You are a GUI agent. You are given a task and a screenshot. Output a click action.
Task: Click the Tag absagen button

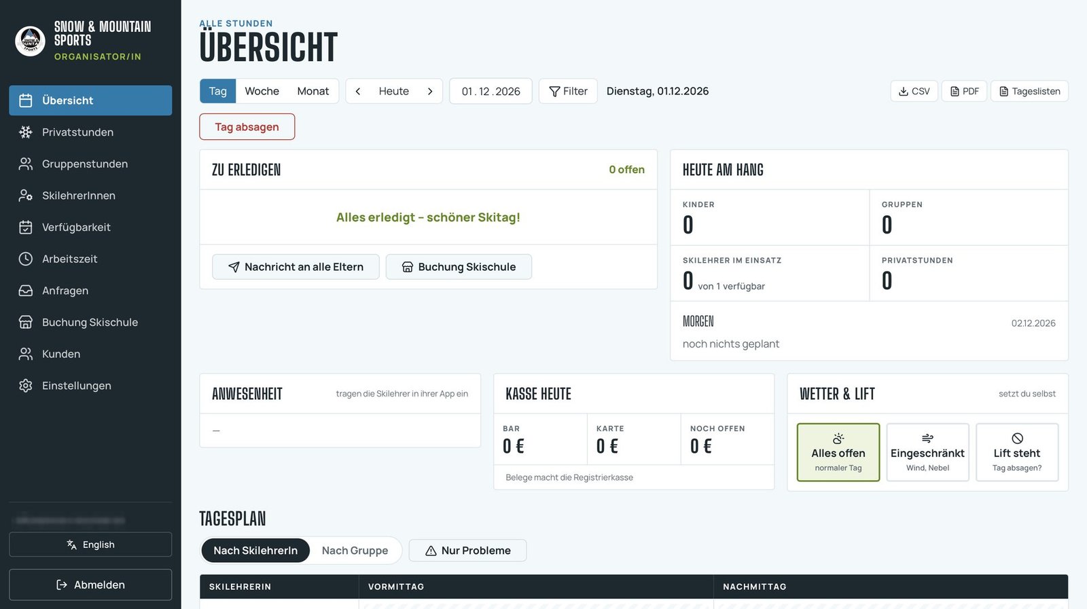247,127
